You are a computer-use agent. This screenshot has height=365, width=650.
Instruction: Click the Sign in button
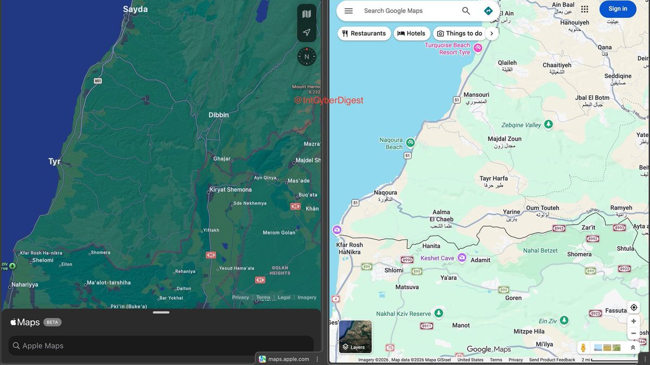(617, 9)
